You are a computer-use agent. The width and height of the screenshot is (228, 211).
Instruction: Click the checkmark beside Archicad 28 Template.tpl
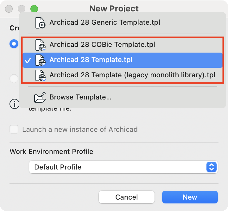coord(28,61)
